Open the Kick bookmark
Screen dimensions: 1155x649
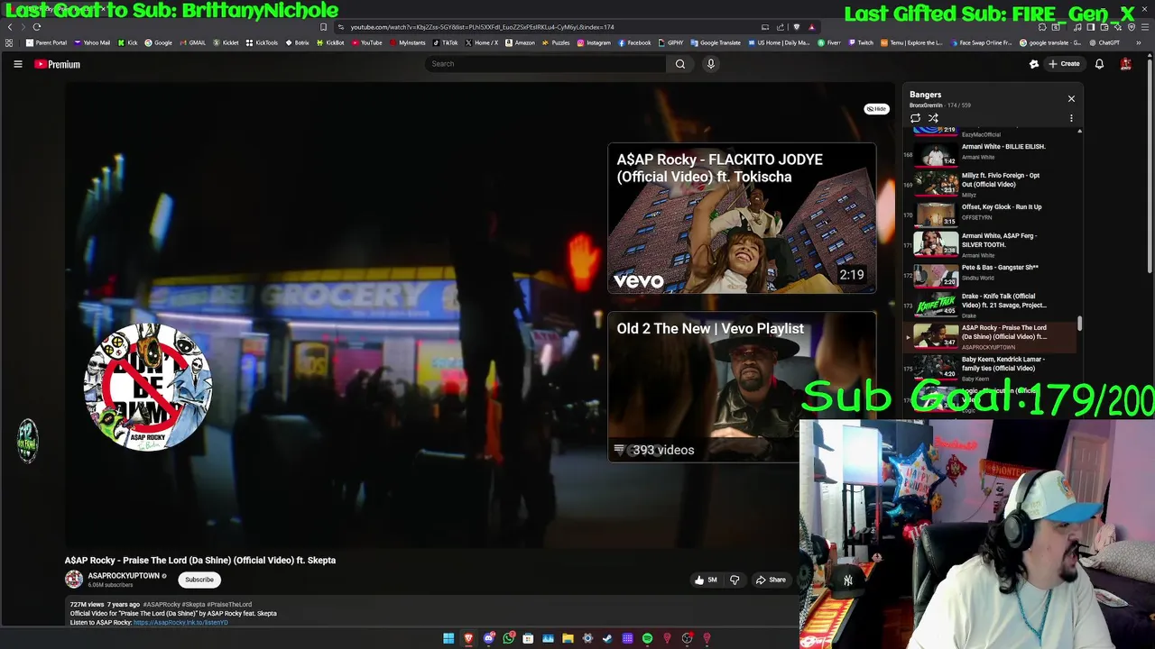(x=128, y=42)
